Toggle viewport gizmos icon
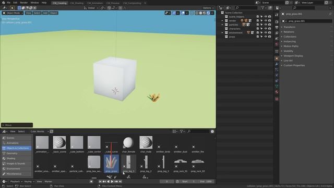Viewport: 334px width, 188px height. click(174, 13)
